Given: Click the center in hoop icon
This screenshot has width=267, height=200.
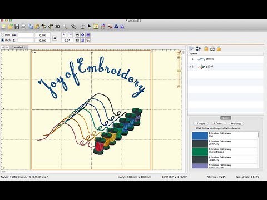Looking at the screenshot, I should [83, 35].
